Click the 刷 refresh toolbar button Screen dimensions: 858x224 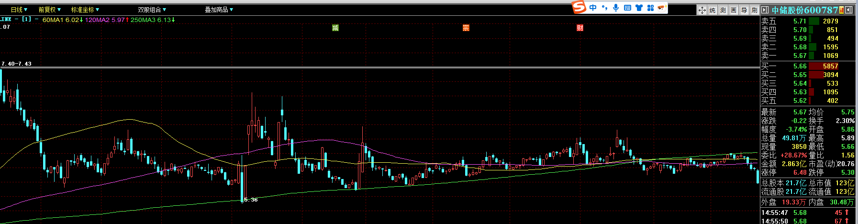coord(755,10)
